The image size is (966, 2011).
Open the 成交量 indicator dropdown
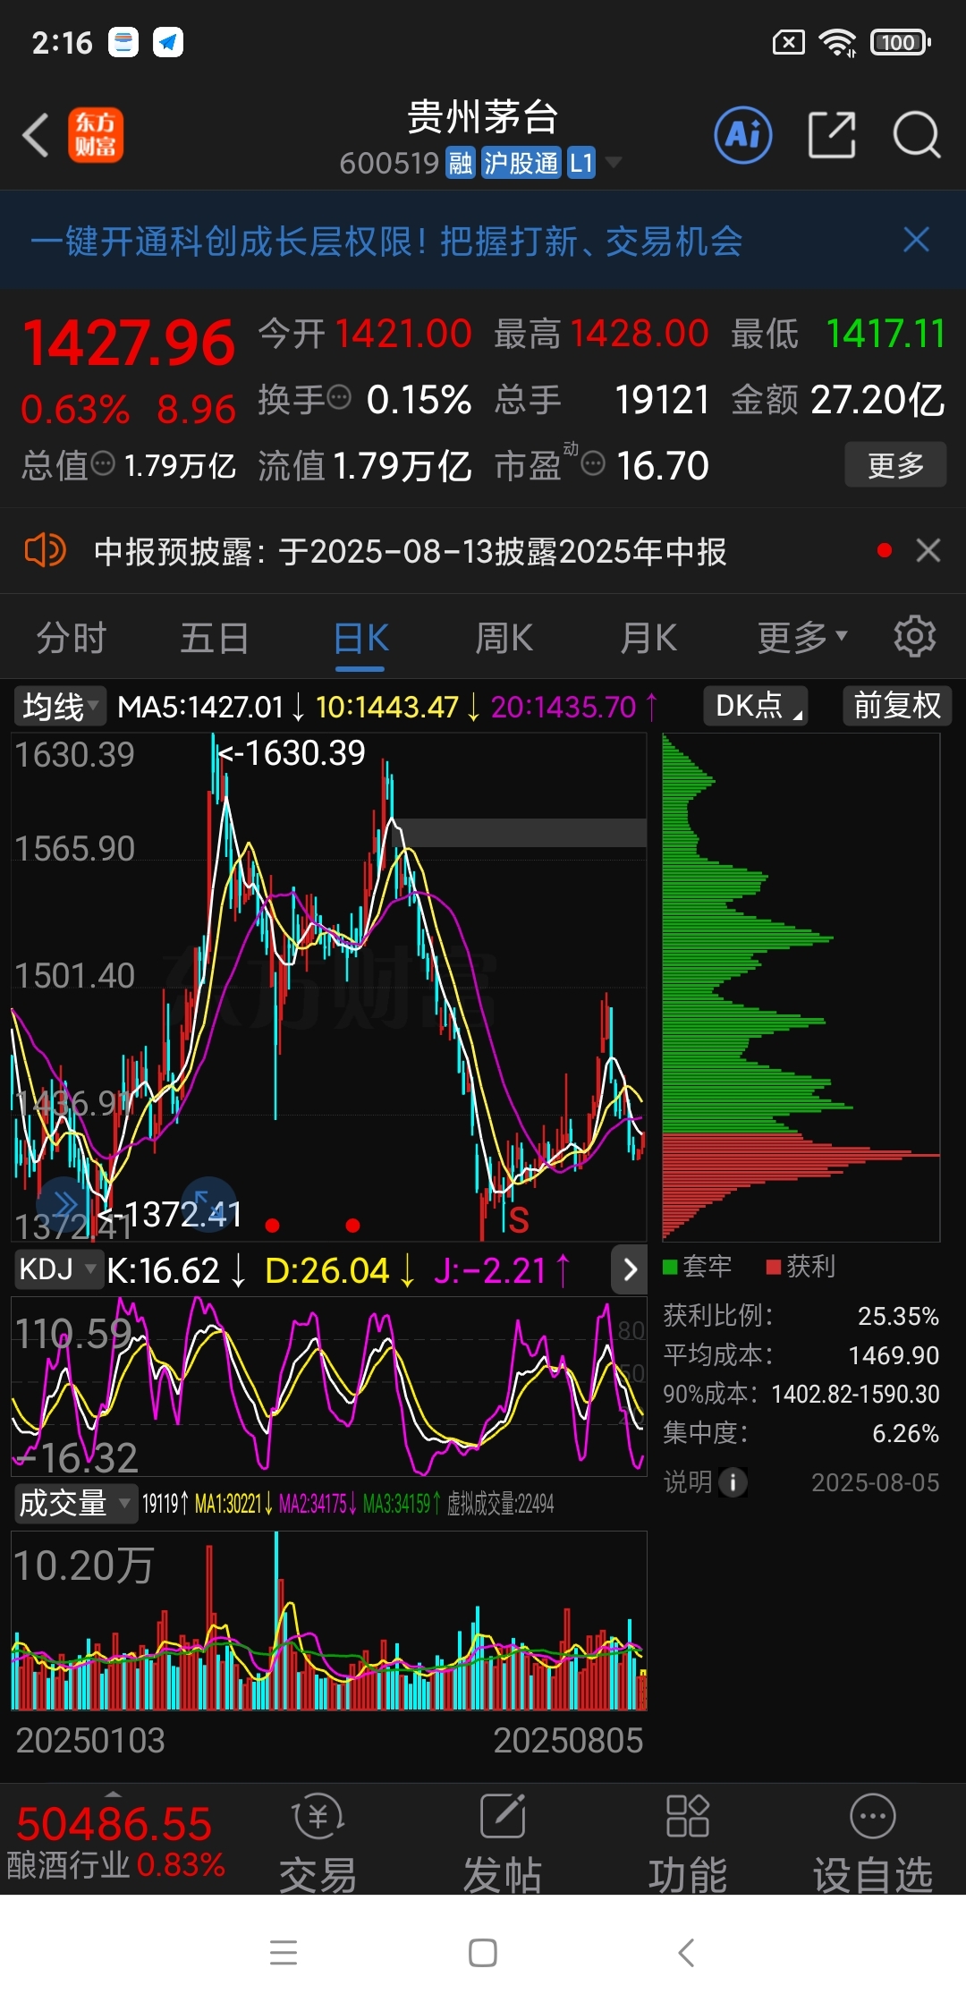point(75,1503)
